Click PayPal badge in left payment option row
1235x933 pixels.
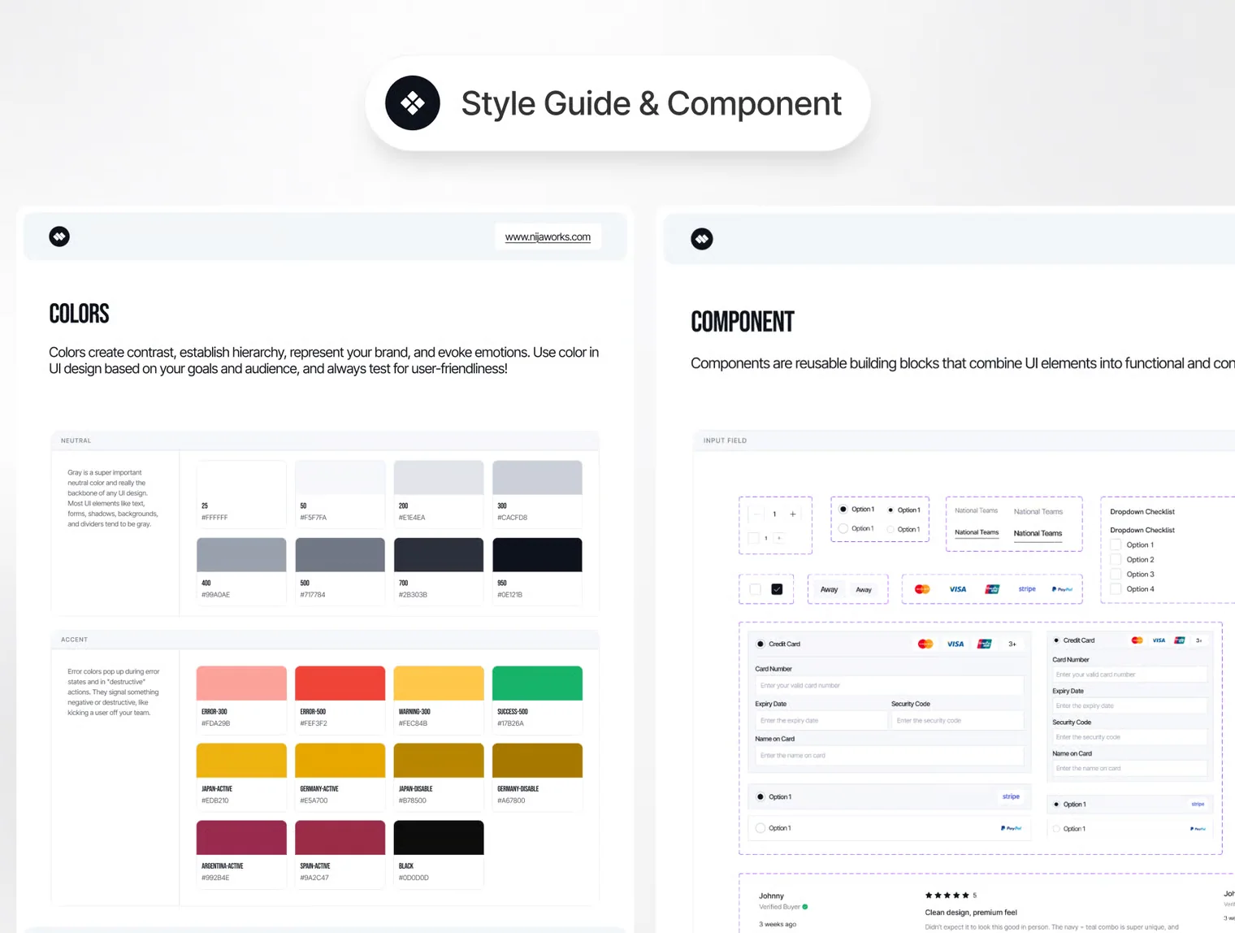click(1011, 828)
